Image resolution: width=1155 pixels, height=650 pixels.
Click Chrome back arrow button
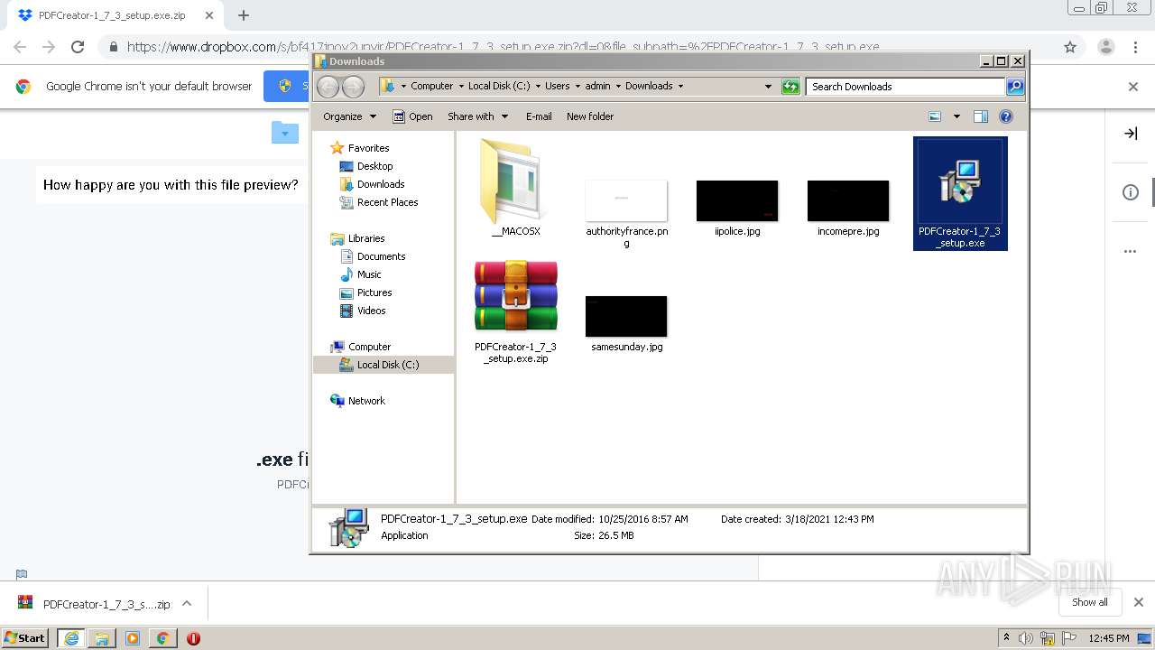coord(20,47)
